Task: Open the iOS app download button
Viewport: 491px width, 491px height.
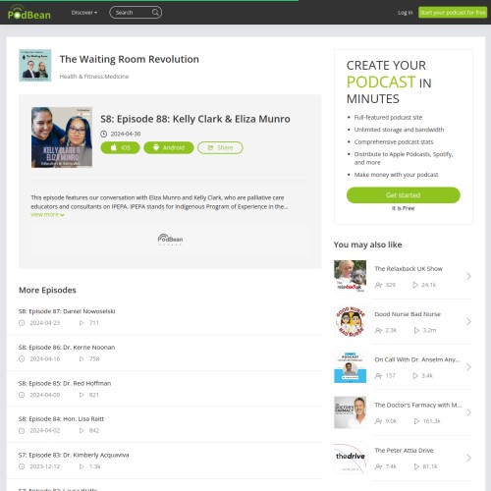Action: coord(120,147)
